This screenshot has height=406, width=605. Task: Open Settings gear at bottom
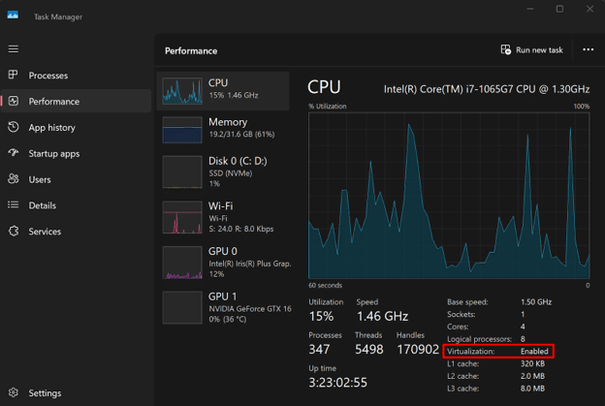pyautogui.click(x=14, y=393)
